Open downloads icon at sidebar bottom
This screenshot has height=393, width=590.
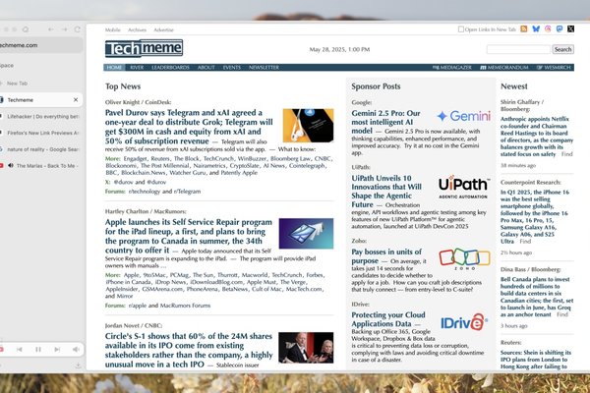tap(78, 365)
